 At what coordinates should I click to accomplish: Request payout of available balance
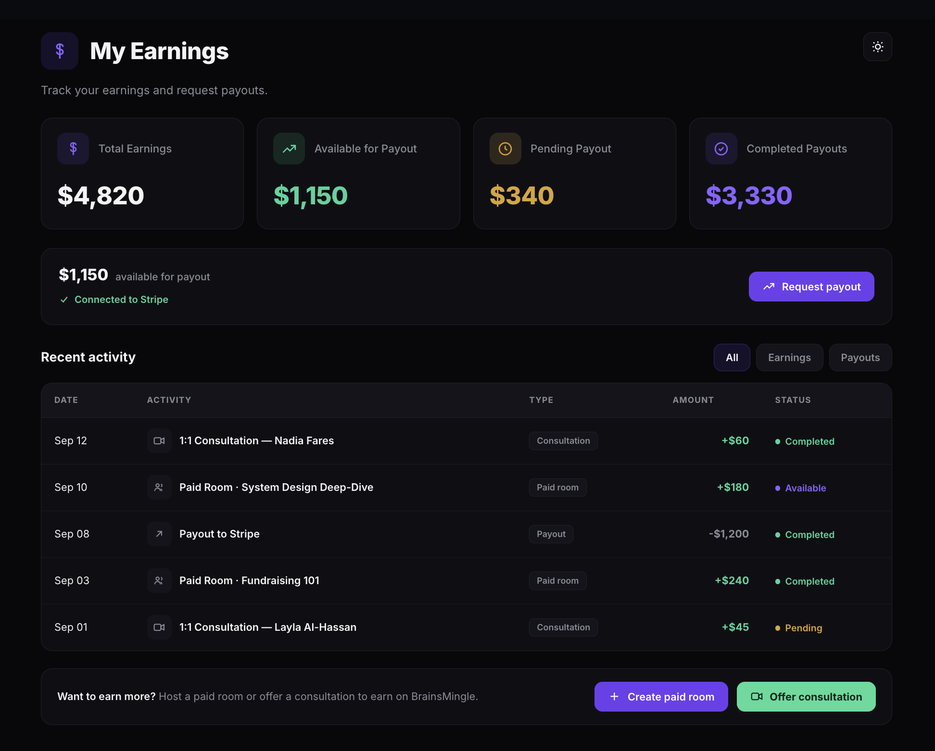pyautogui.click(x=811, y=287)
